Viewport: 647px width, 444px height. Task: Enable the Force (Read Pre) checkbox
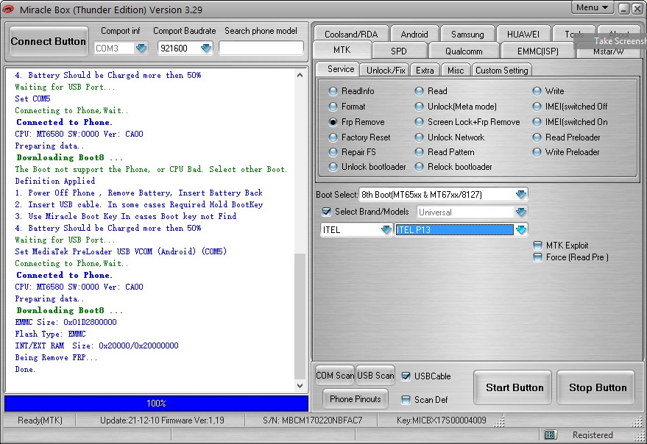537,258
